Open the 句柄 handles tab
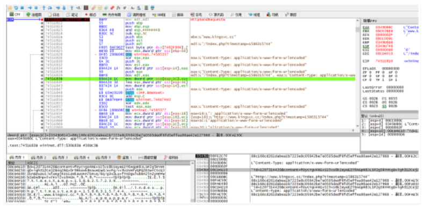 272,14
